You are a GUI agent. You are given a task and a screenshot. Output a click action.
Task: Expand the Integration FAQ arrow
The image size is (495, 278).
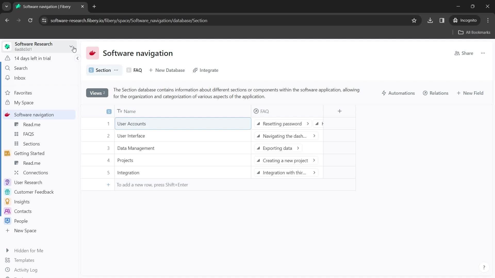(x=314, y=173)
